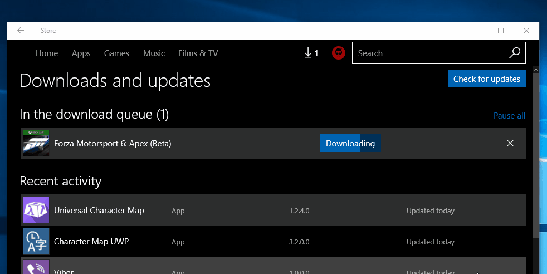Open the Viber app icon

click(36, 267)
